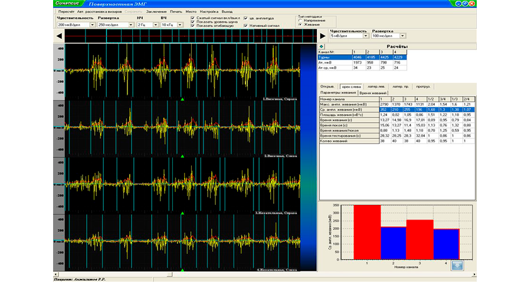
Task: Expand the 250 мс/дел sweep dropdown
Action: coord(130,25)
